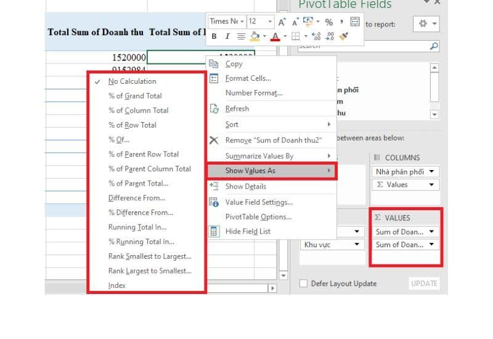Image resolution: width=493 pixels, height=339 pixels.
Task: Click the Merge and Center icon
Action: (355, 22)
